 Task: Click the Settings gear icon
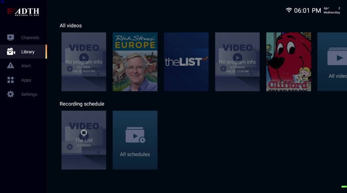click(10, 94)
